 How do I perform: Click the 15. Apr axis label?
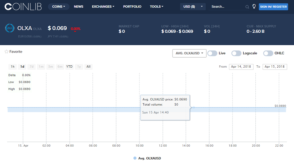point(23,146)
